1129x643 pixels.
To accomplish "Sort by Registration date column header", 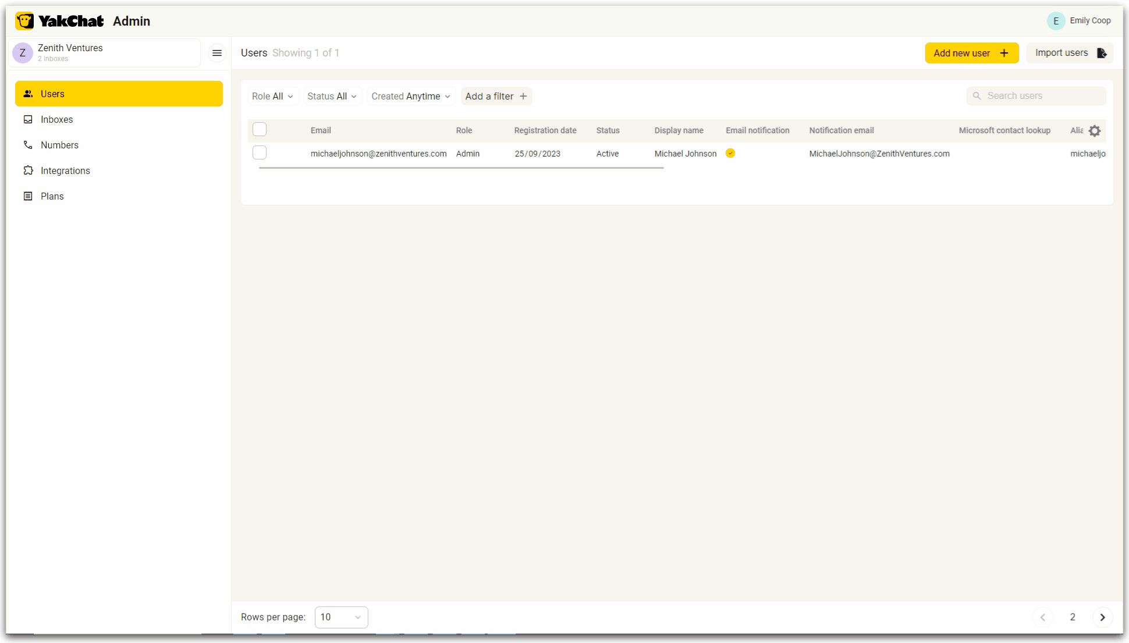I will click(x=545, y=130).
